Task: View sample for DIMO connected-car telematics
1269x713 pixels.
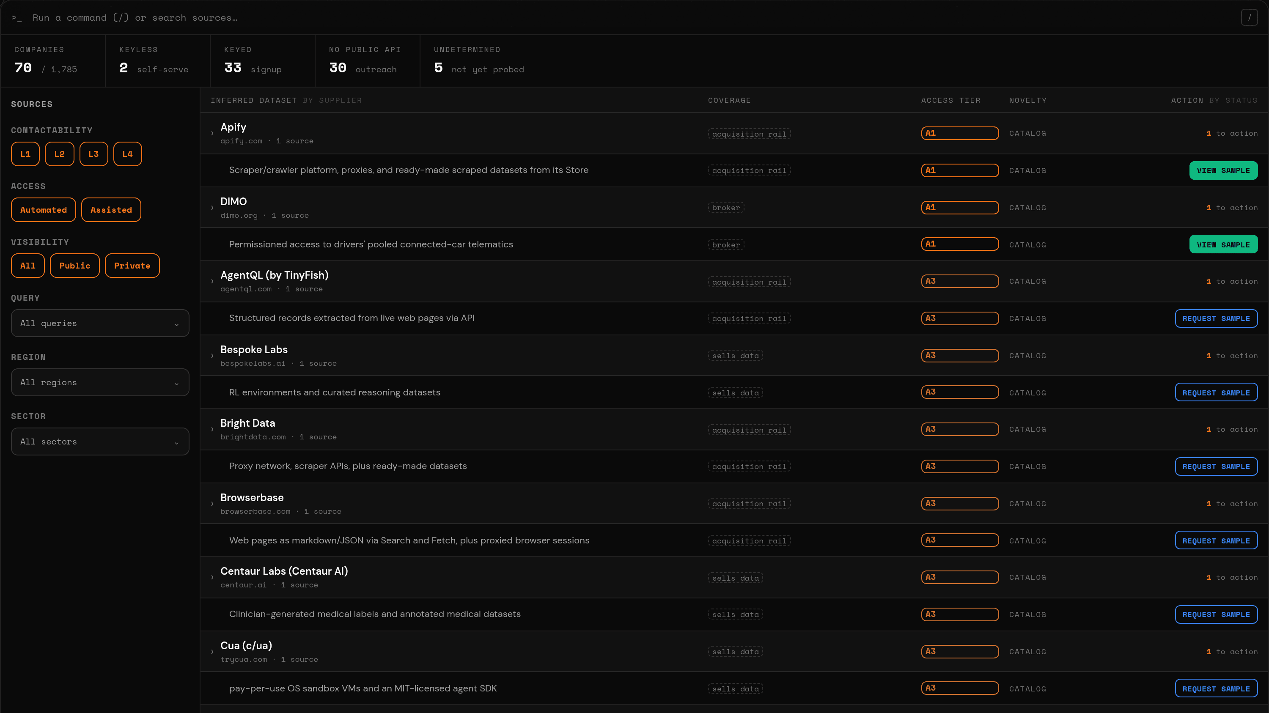Action: 1223,245
